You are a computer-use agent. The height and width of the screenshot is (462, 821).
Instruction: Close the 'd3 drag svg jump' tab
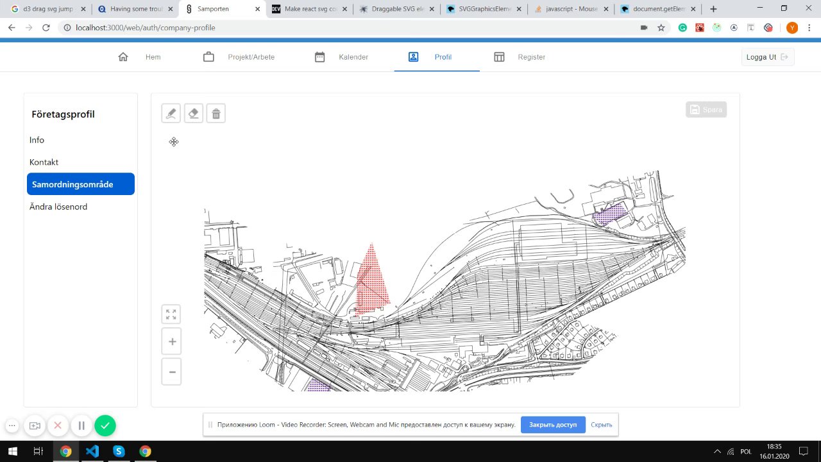click(x=83, y=9)
